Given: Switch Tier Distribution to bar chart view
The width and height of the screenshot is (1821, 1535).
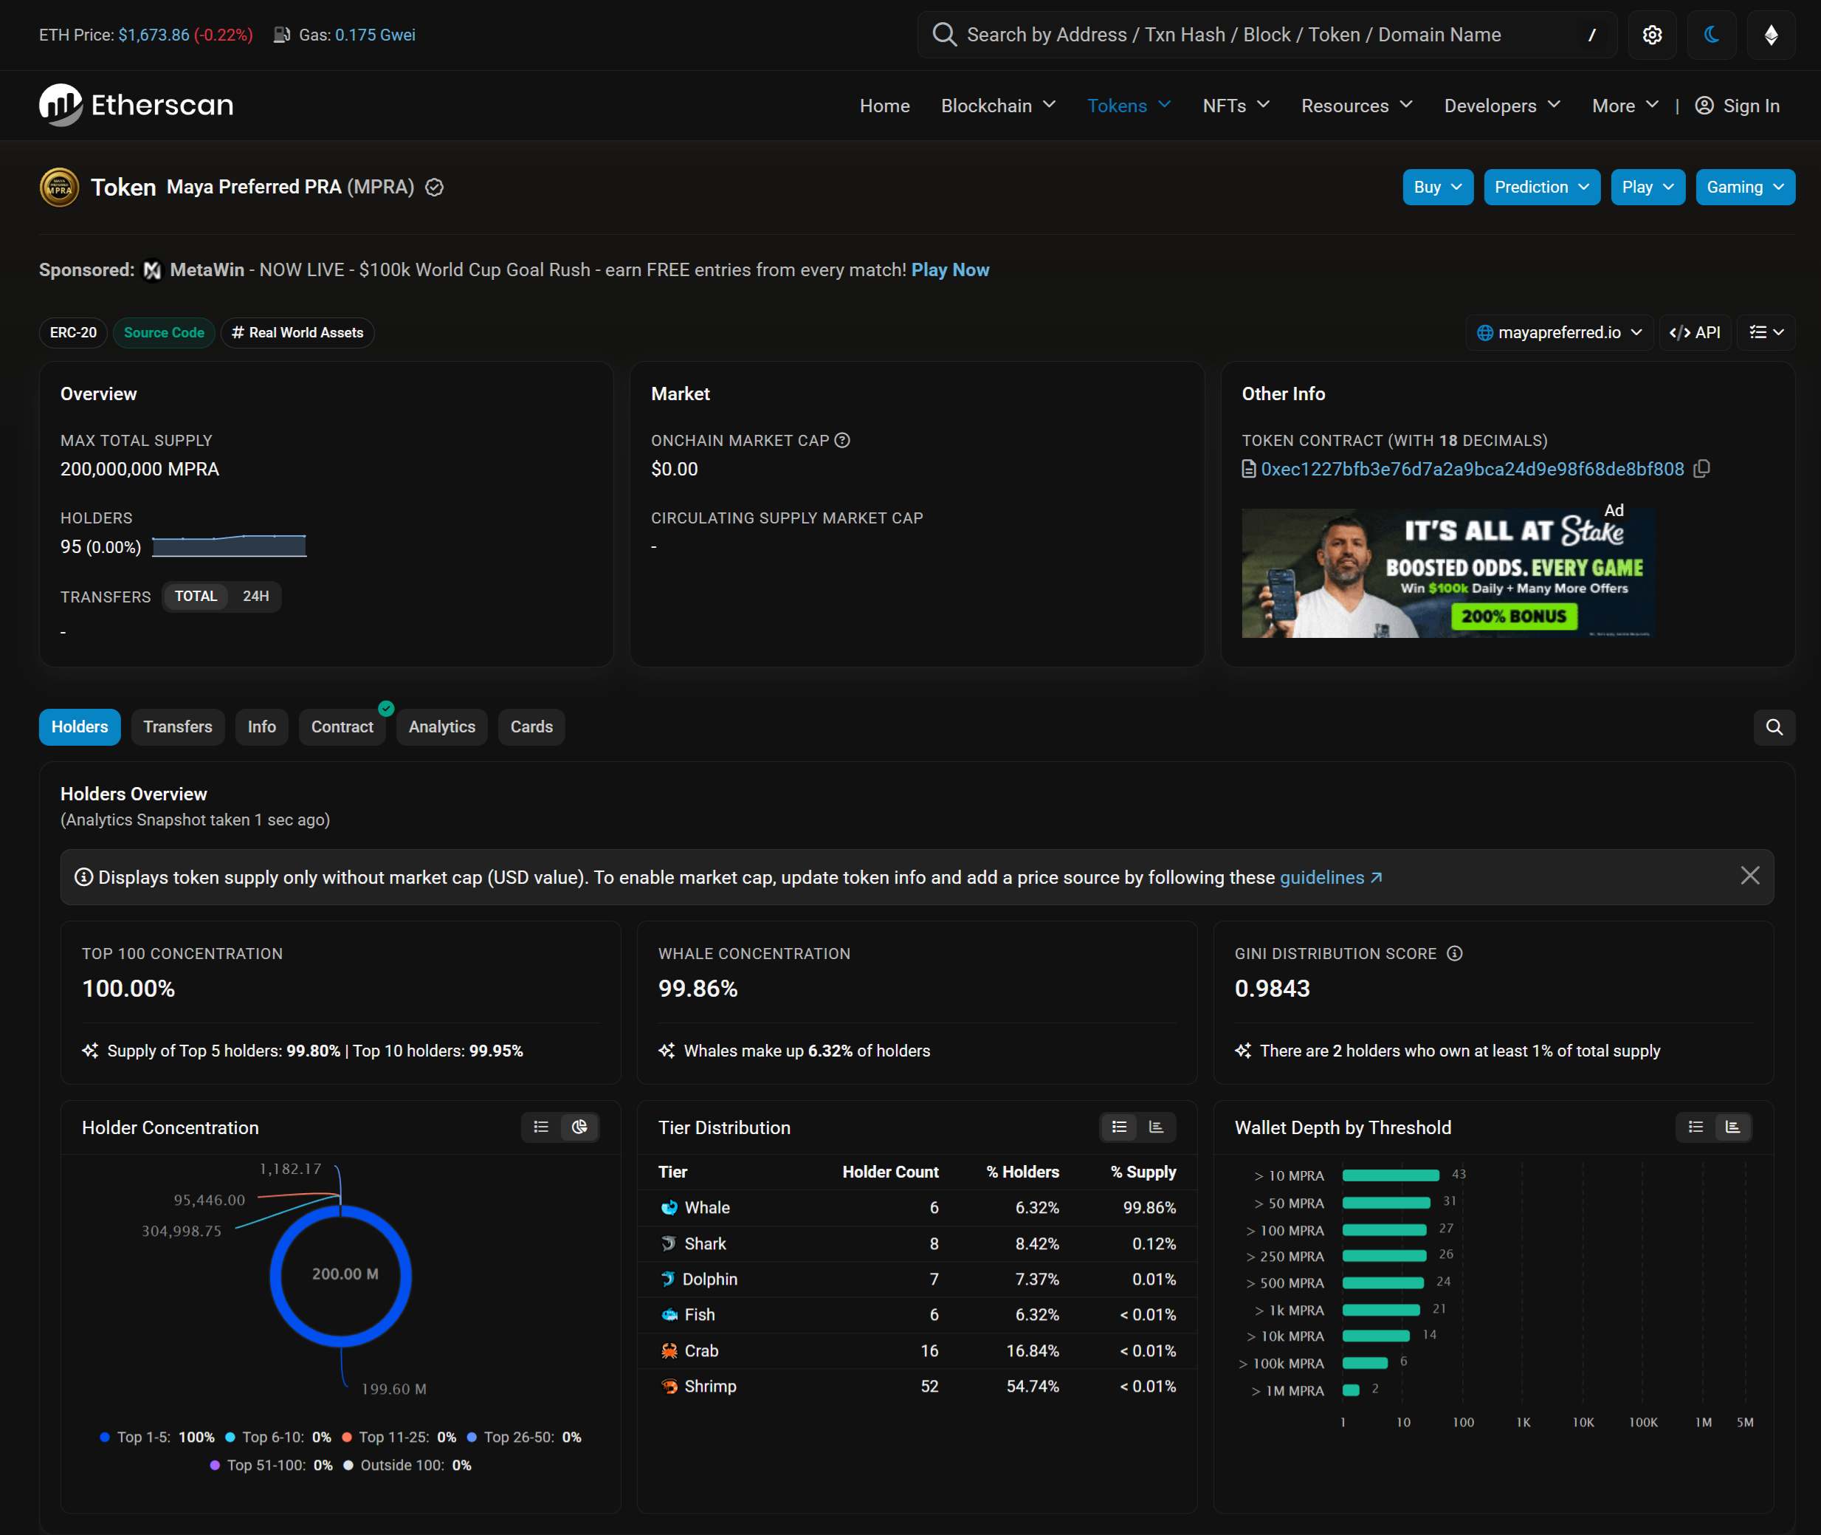Looking at the screenshot, I should coord(1156,1127).
